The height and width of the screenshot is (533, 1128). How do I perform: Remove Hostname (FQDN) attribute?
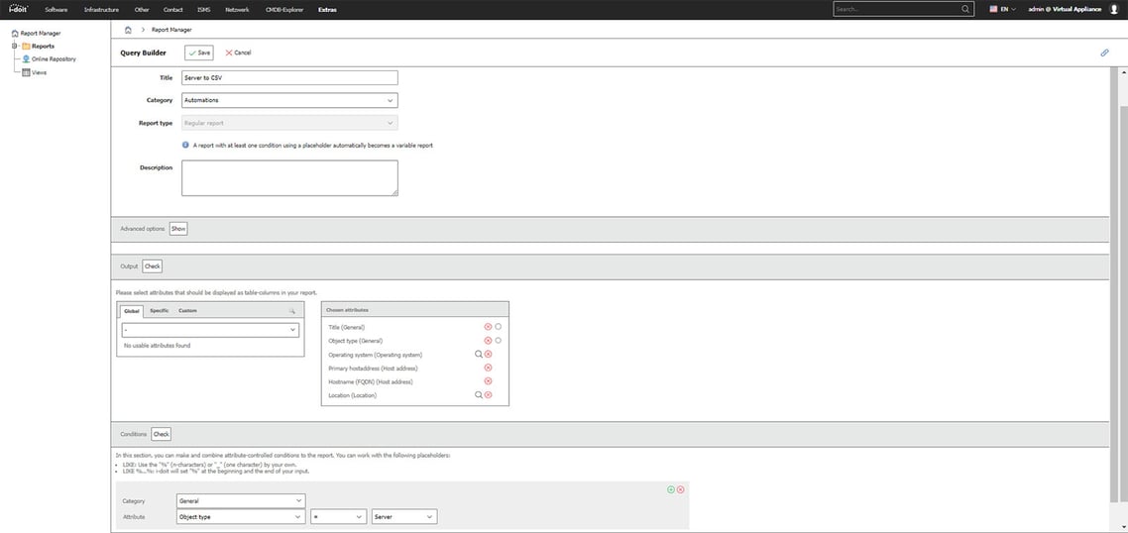click(488, 381)
